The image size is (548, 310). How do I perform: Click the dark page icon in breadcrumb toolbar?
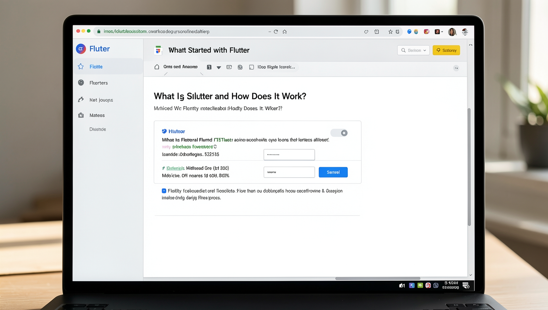(209, 67)
